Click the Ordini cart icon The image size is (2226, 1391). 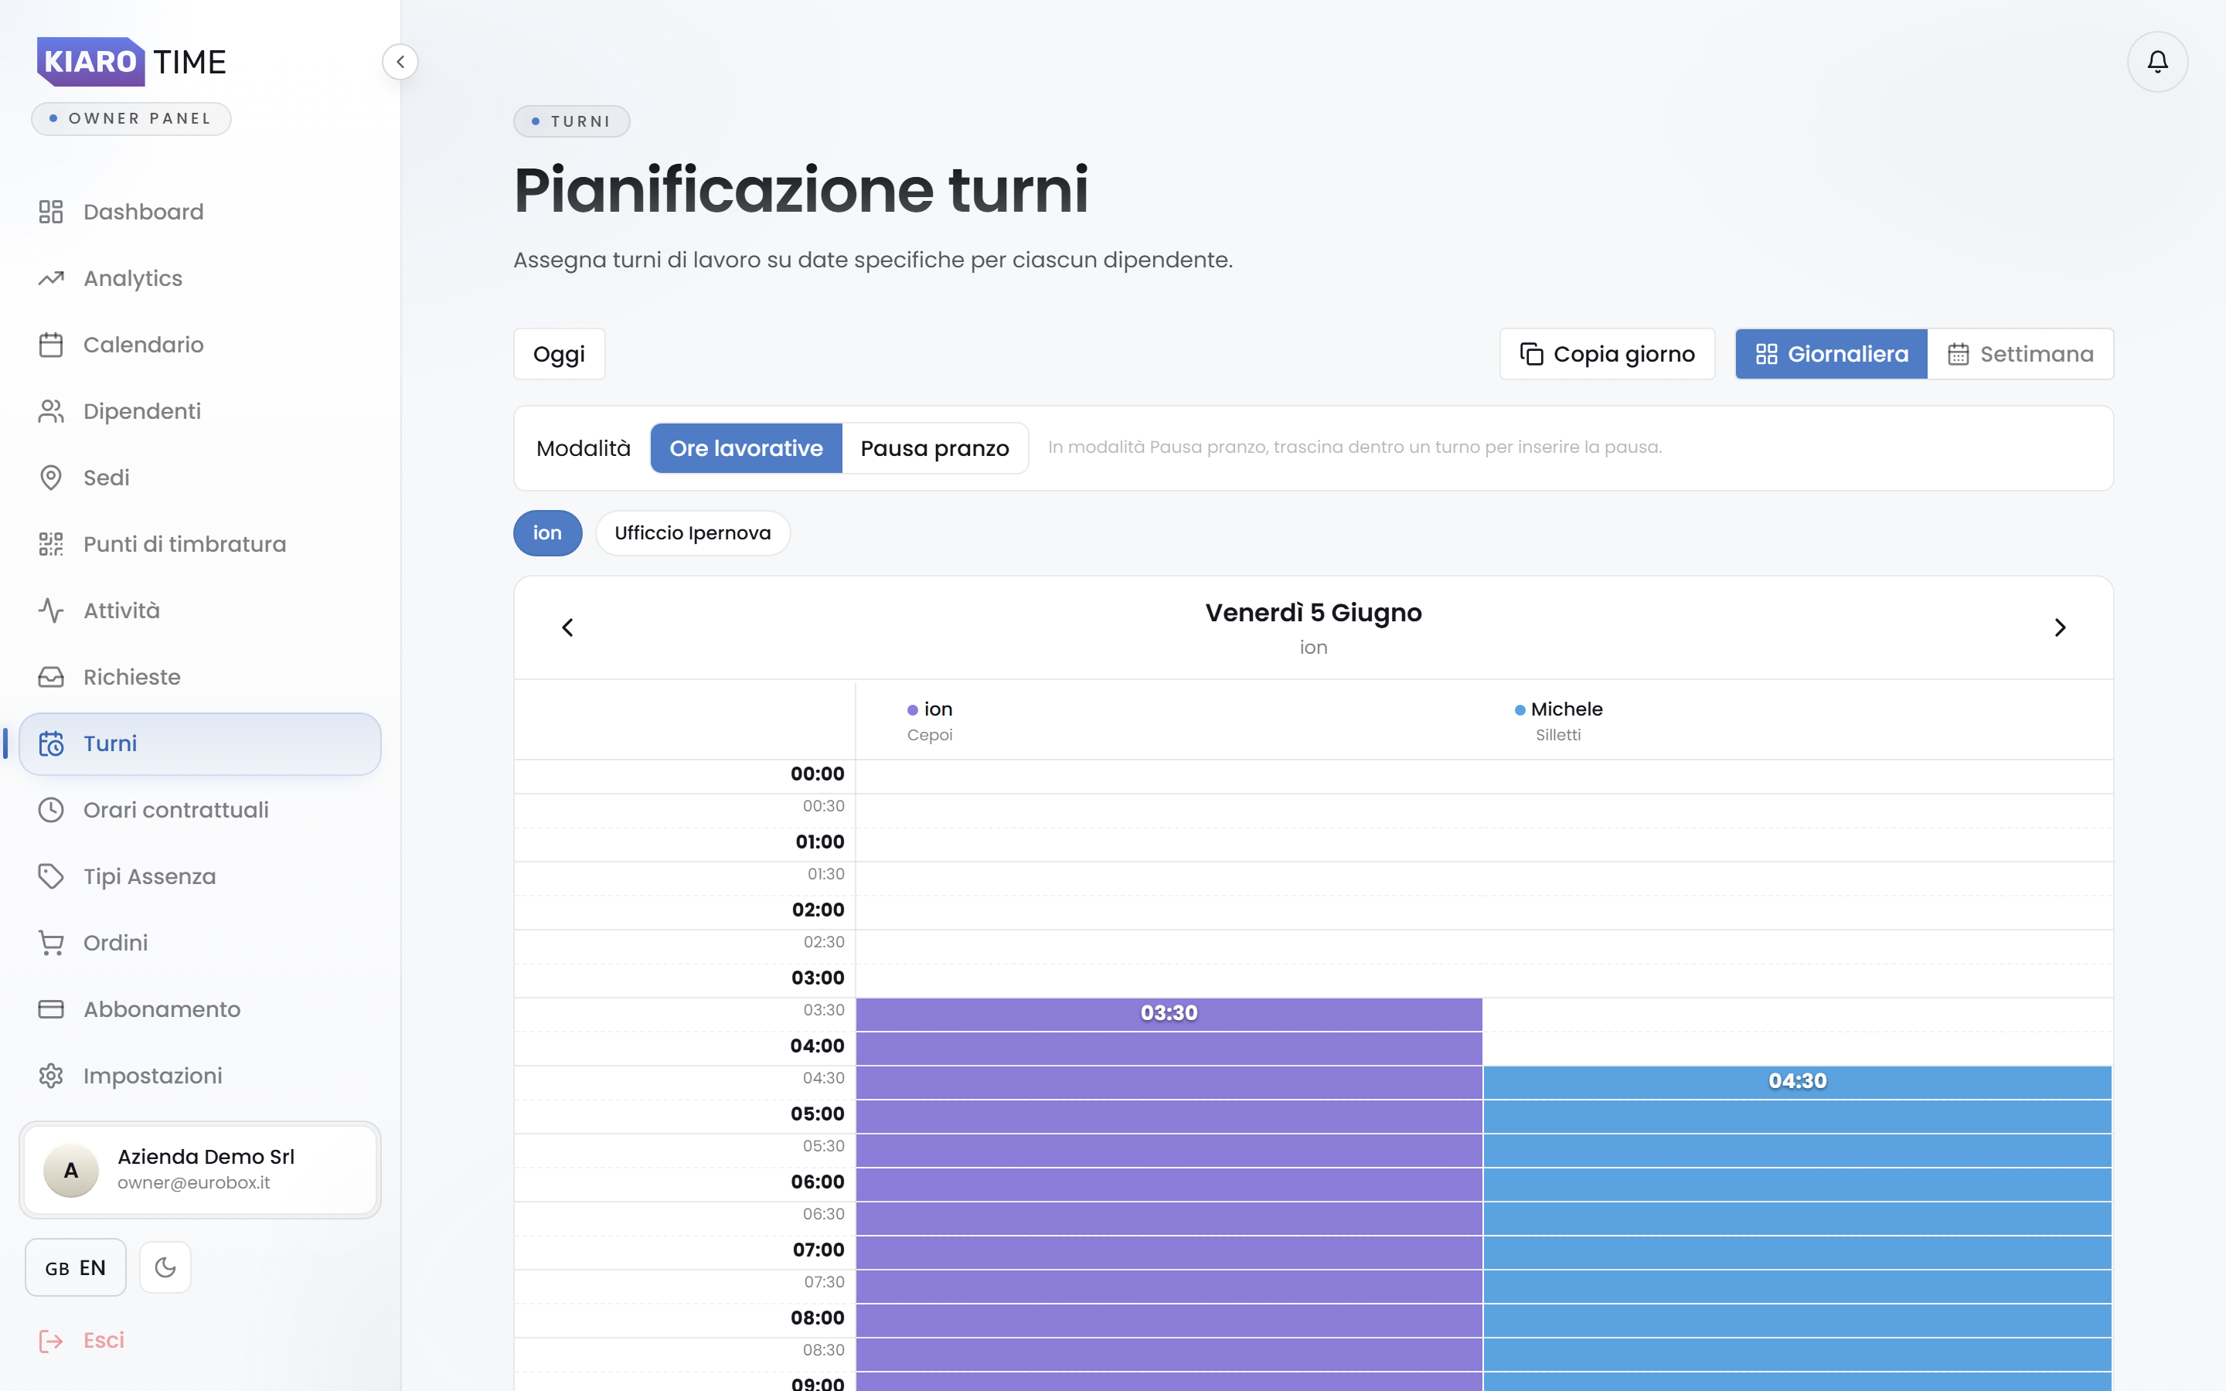tap(50, 943)
